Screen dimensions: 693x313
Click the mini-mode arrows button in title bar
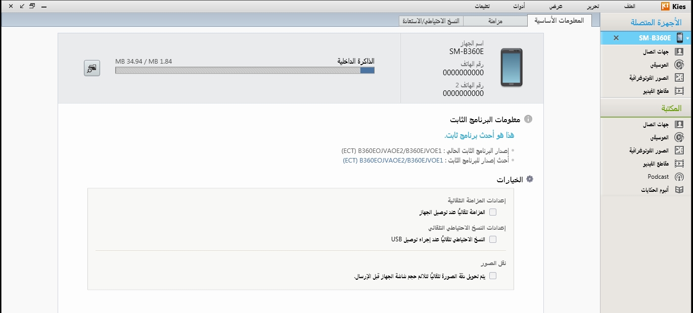click(x=21, y=6)
